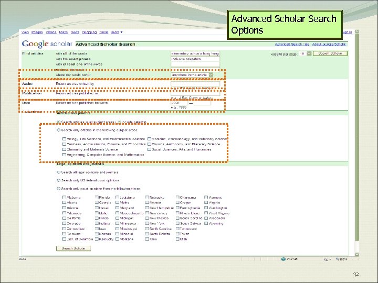
Task: Click the bottom Search Scholar button
Action: pos(73,248)
